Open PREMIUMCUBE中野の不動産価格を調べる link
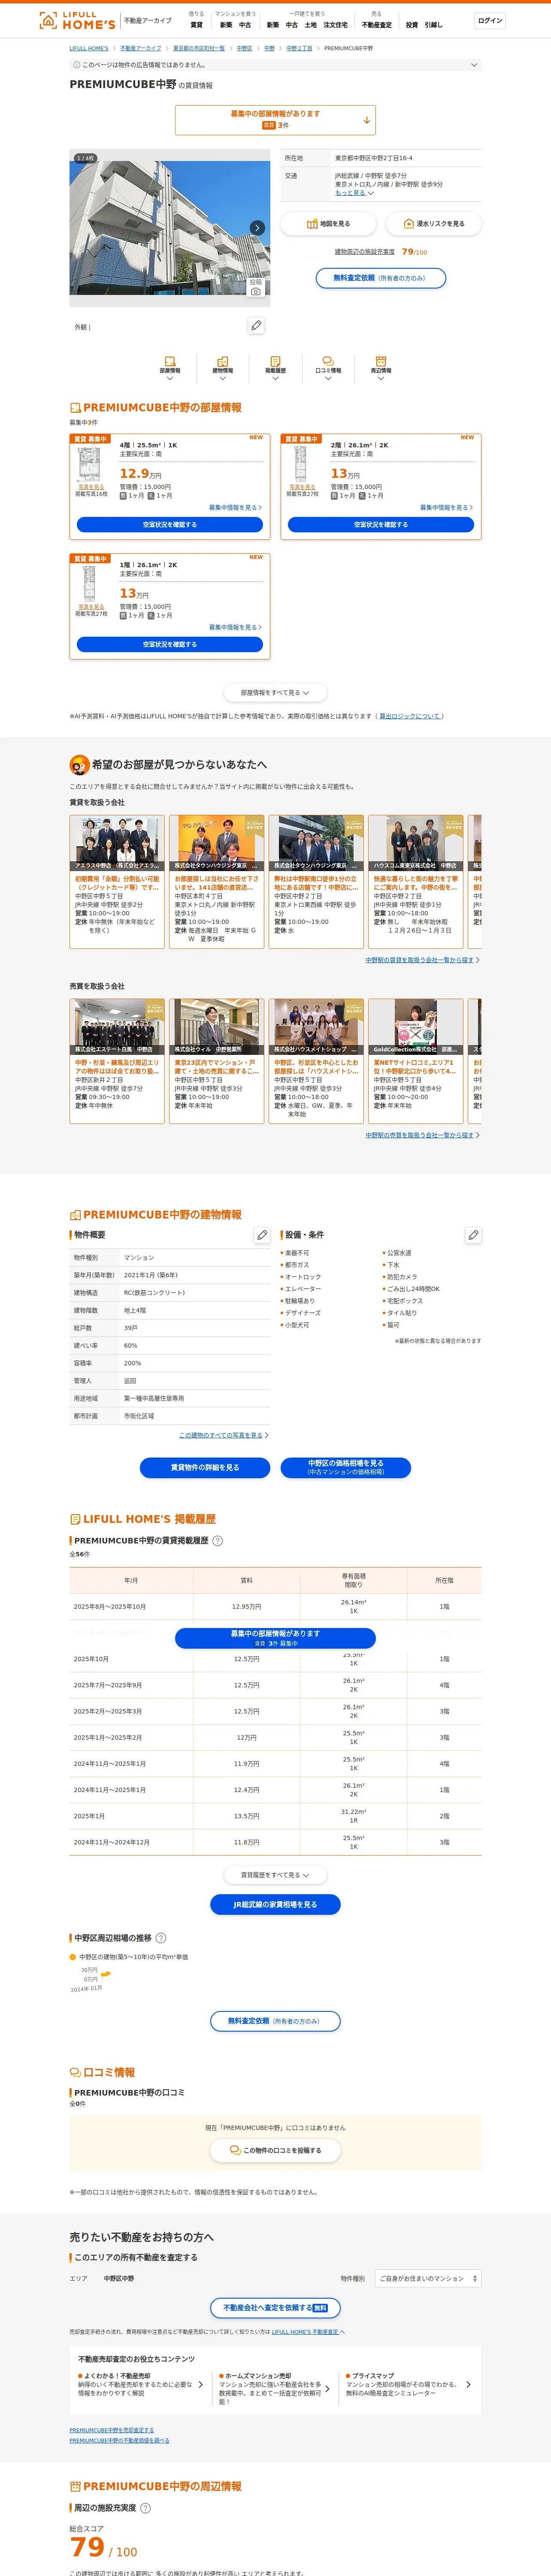This screenshot has height=2576, width=551. (119, 2440)
